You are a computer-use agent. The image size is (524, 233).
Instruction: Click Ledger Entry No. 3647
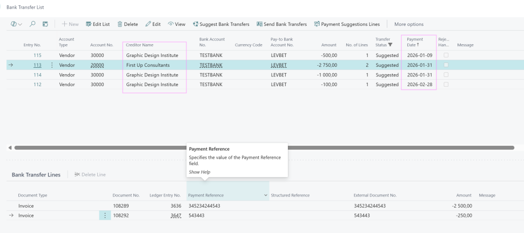[x=176, y=215]
